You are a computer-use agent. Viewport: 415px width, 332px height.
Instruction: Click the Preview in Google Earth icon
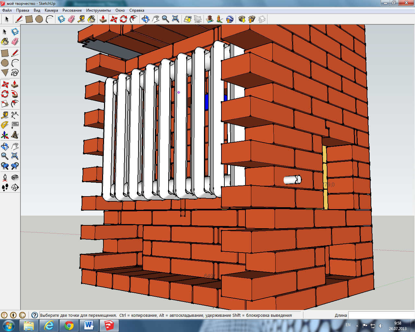click(230, 19)
